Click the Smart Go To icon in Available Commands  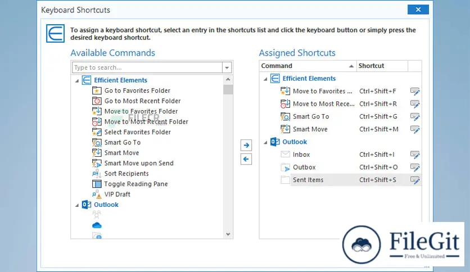[97, 142]
